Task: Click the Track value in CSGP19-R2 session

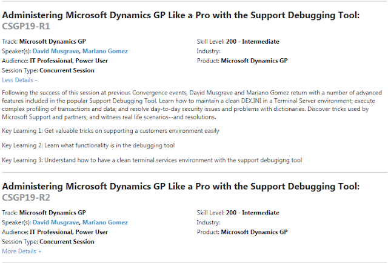Action: 53,213
